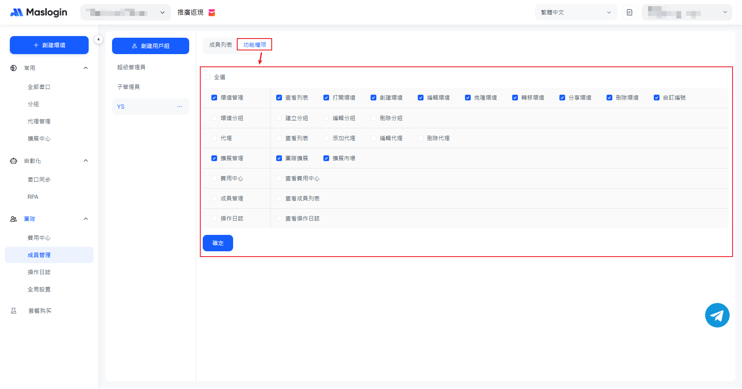Click the Telegram support icon
The width and height of the screenshot is (742, 389).
click(717, 315)
